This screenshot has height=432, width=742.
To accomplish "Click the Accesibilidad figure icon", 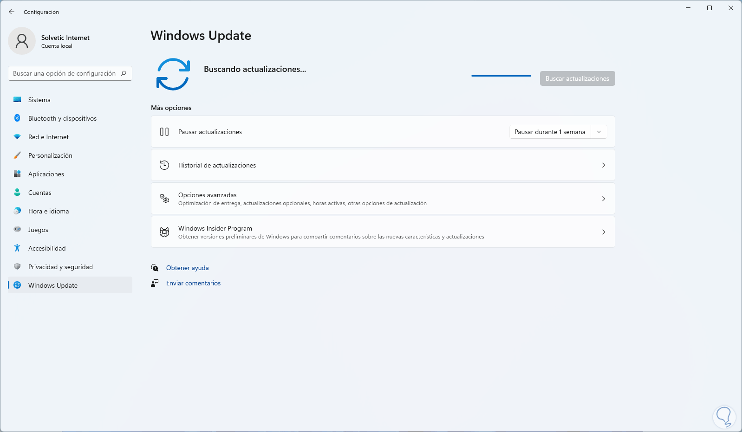I will tap(17, 248).
